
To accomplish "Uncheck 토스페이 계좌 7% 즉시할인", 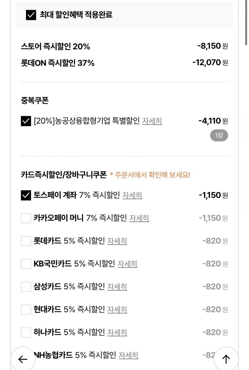I will tap(26, 195).
